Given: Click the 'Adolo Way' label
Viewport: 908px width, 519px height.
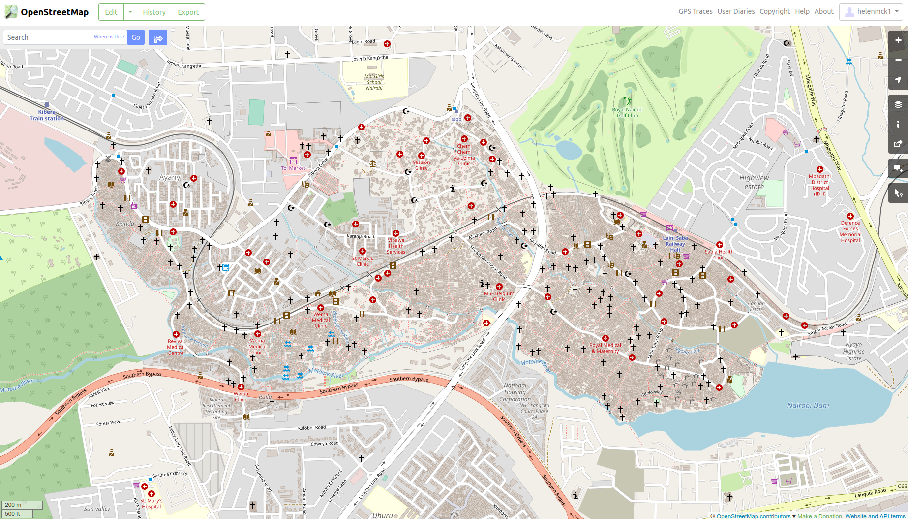Looking at the screenshot, I should coord(652,393).
